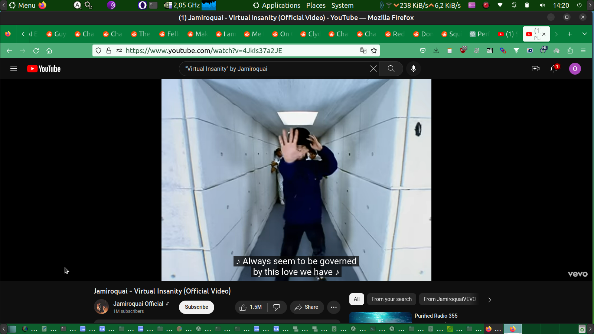Screen dimensions: 594x334
Task: Open the trash in the bottom panel
Action: click(582, 329)
